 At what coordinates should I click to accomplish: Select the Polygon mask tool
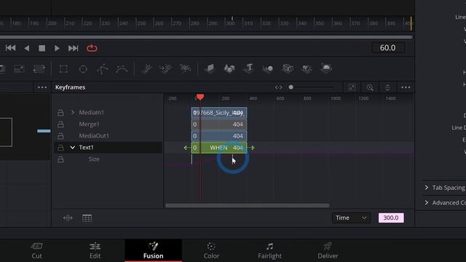103,69
